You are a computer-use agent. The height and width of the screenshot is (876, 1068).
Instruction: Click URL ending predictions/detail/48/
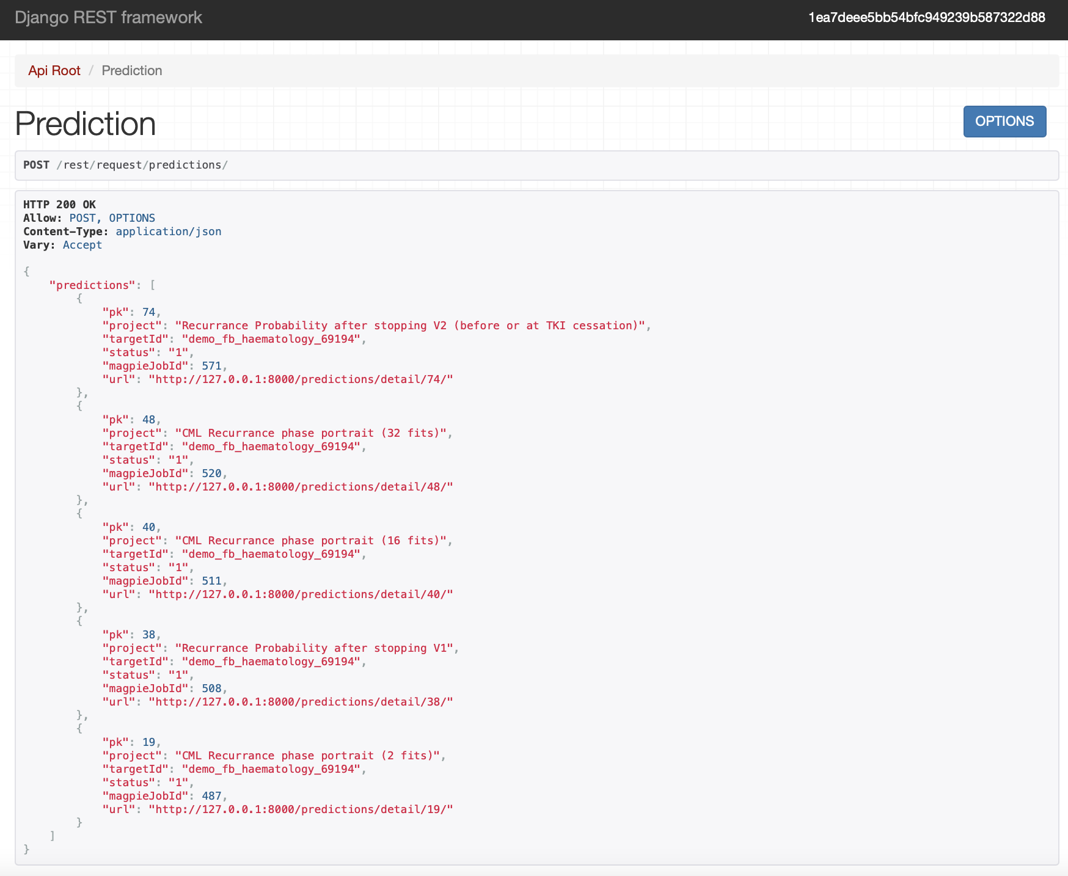tap(301, 487)
